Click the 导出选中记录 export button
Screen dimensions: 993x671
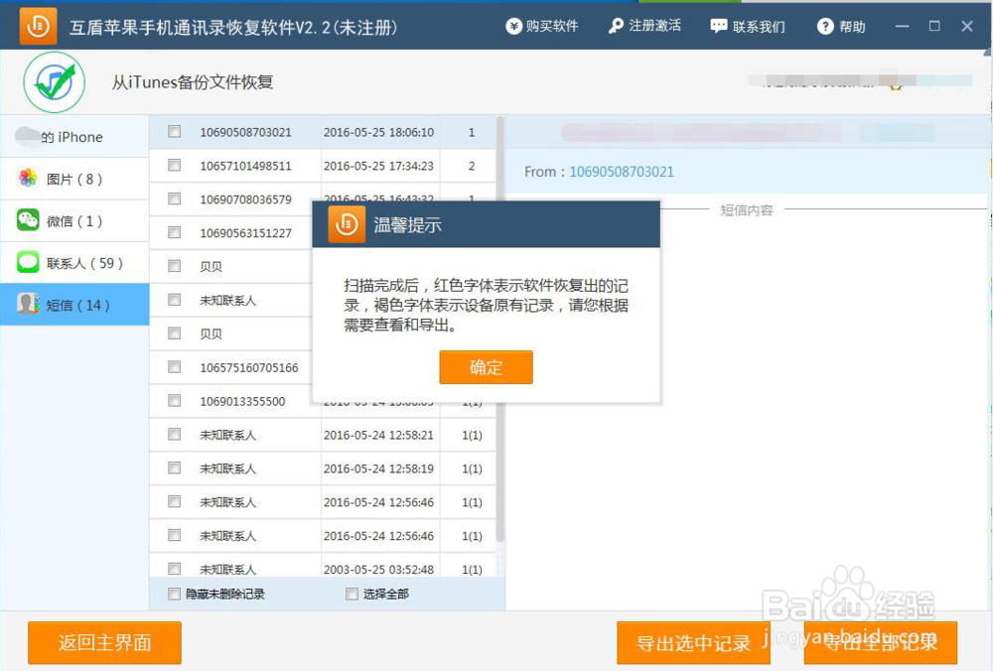coord(692,642)
